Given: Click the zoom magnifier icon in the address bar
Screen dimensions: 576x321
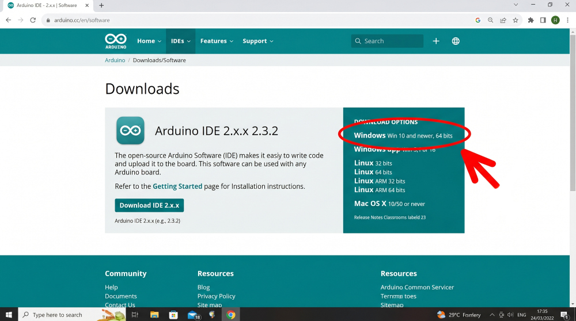Looking at the screenshot, I should [x=490, y=20].
